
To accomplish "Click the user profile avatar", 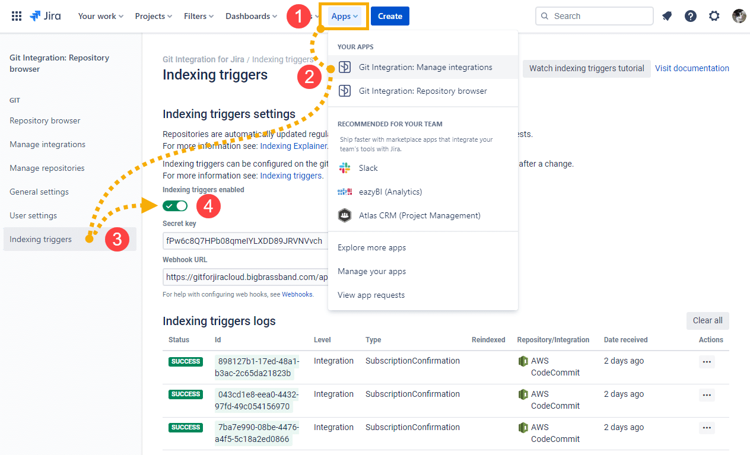I will click(739, 16).
